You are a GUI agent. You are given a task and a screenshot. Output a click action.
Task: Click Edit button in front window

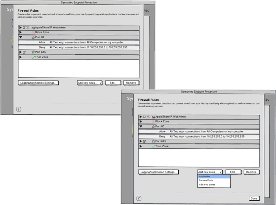(233, 172)
